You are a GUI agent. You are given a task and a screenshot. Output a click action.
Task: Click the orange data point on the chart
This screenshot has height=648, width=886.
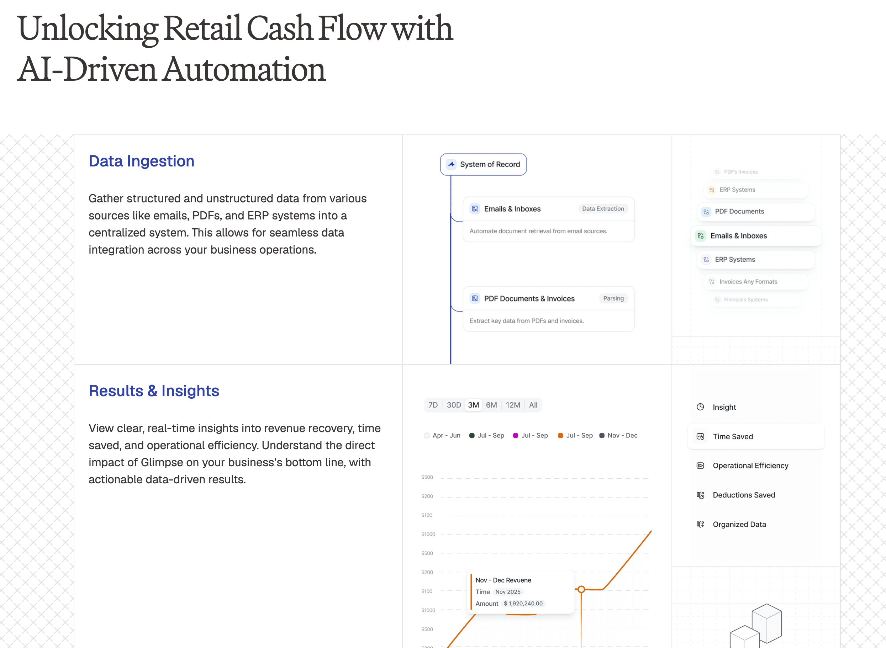[581, 589]
